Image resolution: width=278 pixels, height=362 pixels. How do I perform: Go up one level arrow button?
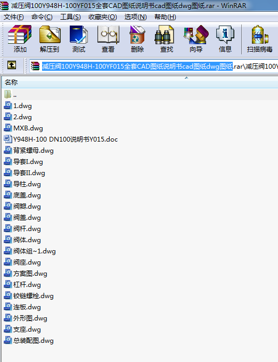point(12,65)
